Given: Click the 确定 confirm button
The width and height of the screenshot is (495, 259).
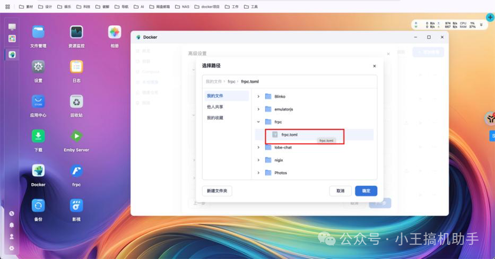Looking at the screenshot, I should coord(366,191).
